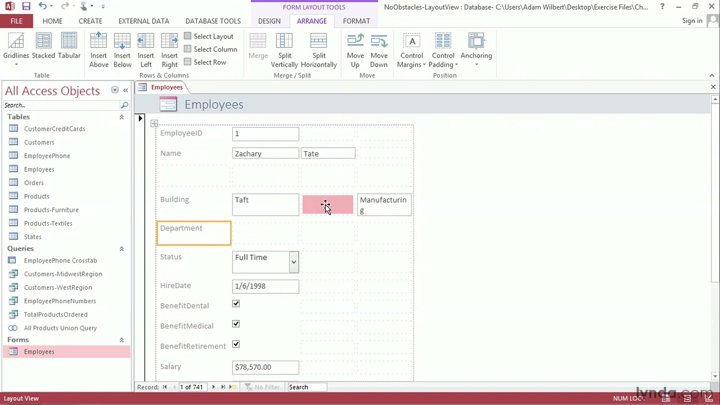Select the All Products Union Query
The width and height of the screenshot is (720, 405).
point(60,328)
